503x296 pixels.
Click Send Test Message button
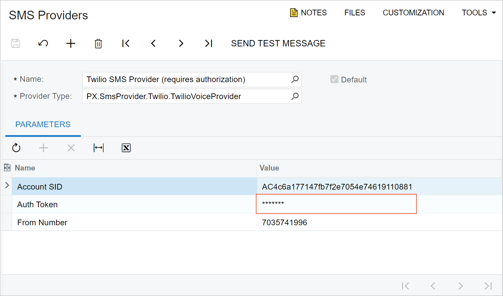pyautogui.click(x=278, y=43)
